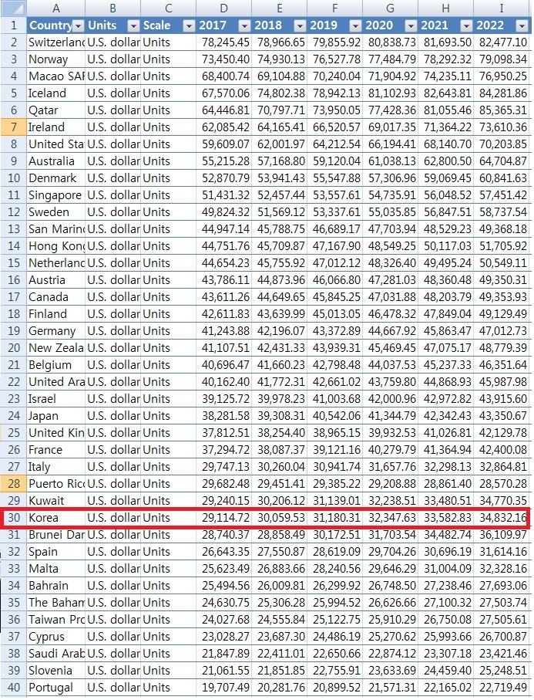The height and width of the screenshot is (700, 534).
Task: Select column D header
Action: tap(223, 8)
